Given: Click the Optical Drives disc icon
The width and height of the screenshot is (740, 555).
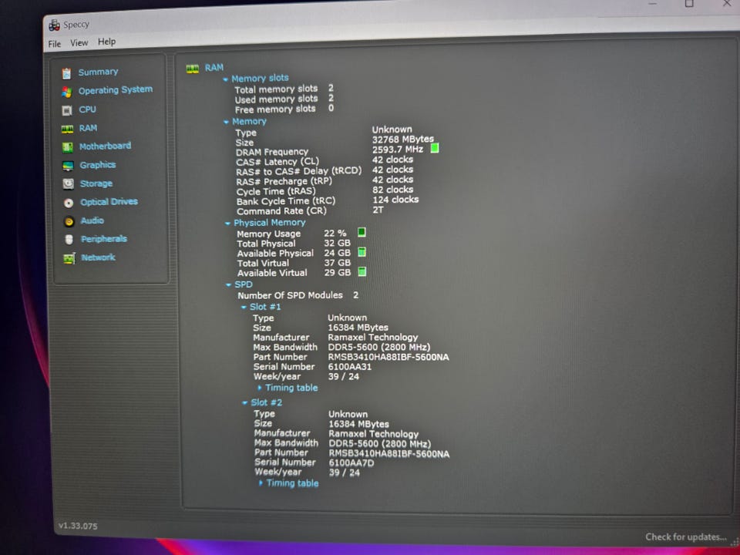Looking at the screenshot, I should 69,203.
